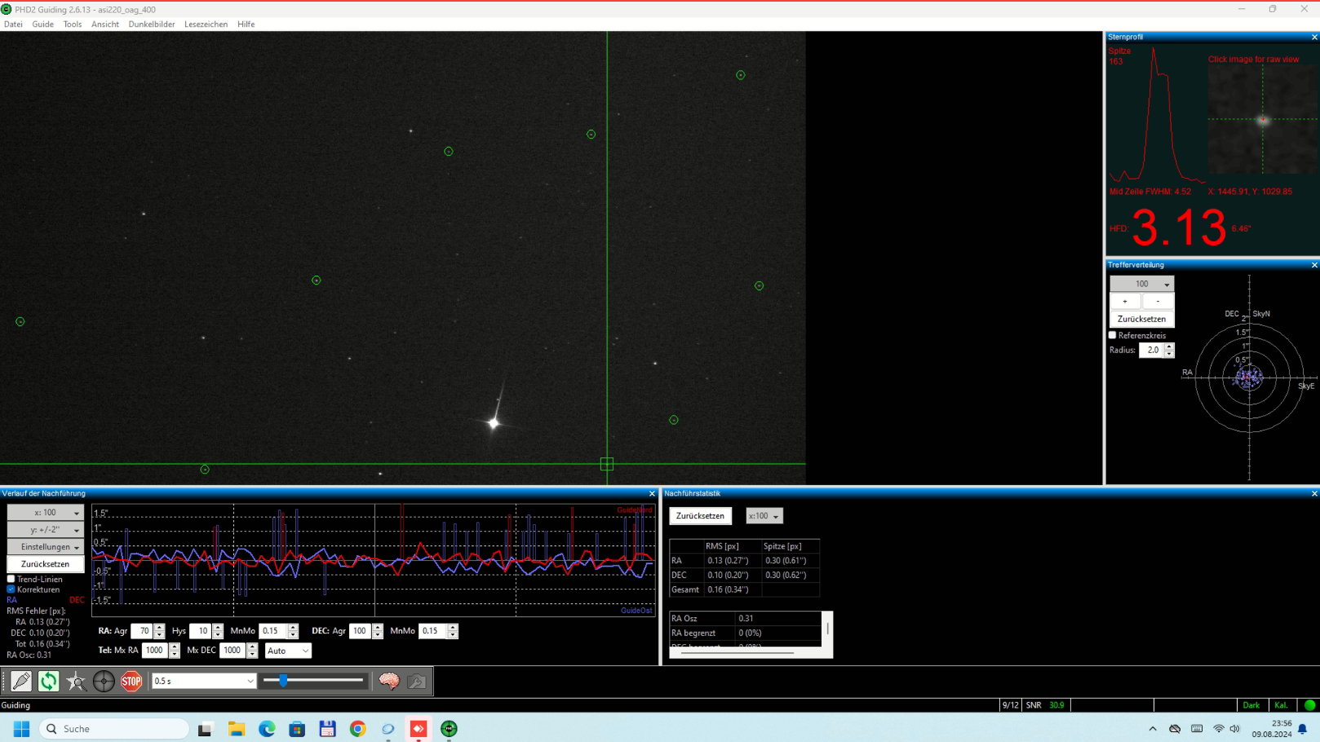Open camera settings wrench icon

tap(417, 681)
